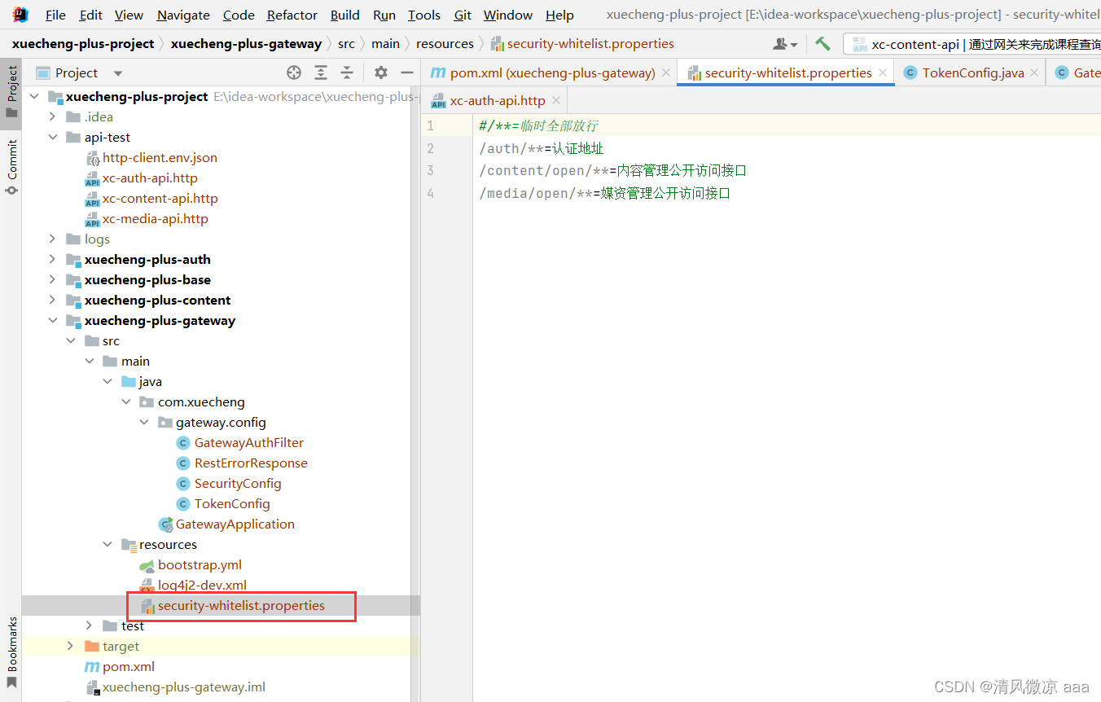The height and width of the screenshot is (702, 1101).
Task: Open the Navigate menu
Action: (183, 15)
